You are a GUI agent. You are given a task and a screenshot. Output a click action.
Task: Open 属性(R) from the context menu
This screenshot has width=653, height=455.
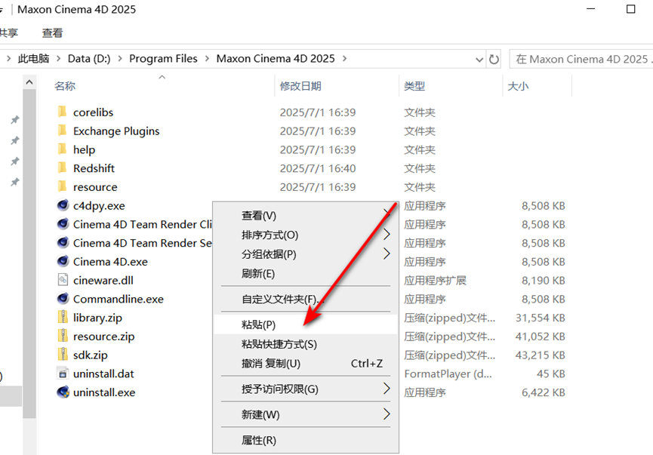click(x=306, y=440)
